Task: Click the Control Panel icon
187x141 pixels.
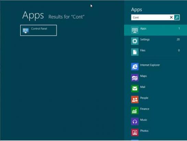Action: tap(26, 31)
